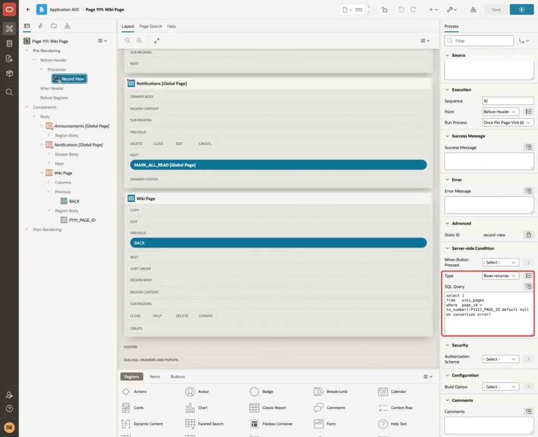Click the Oracle APEX home logo
Viewport: 538px width, 437px height.
click(x=9, y=9)
